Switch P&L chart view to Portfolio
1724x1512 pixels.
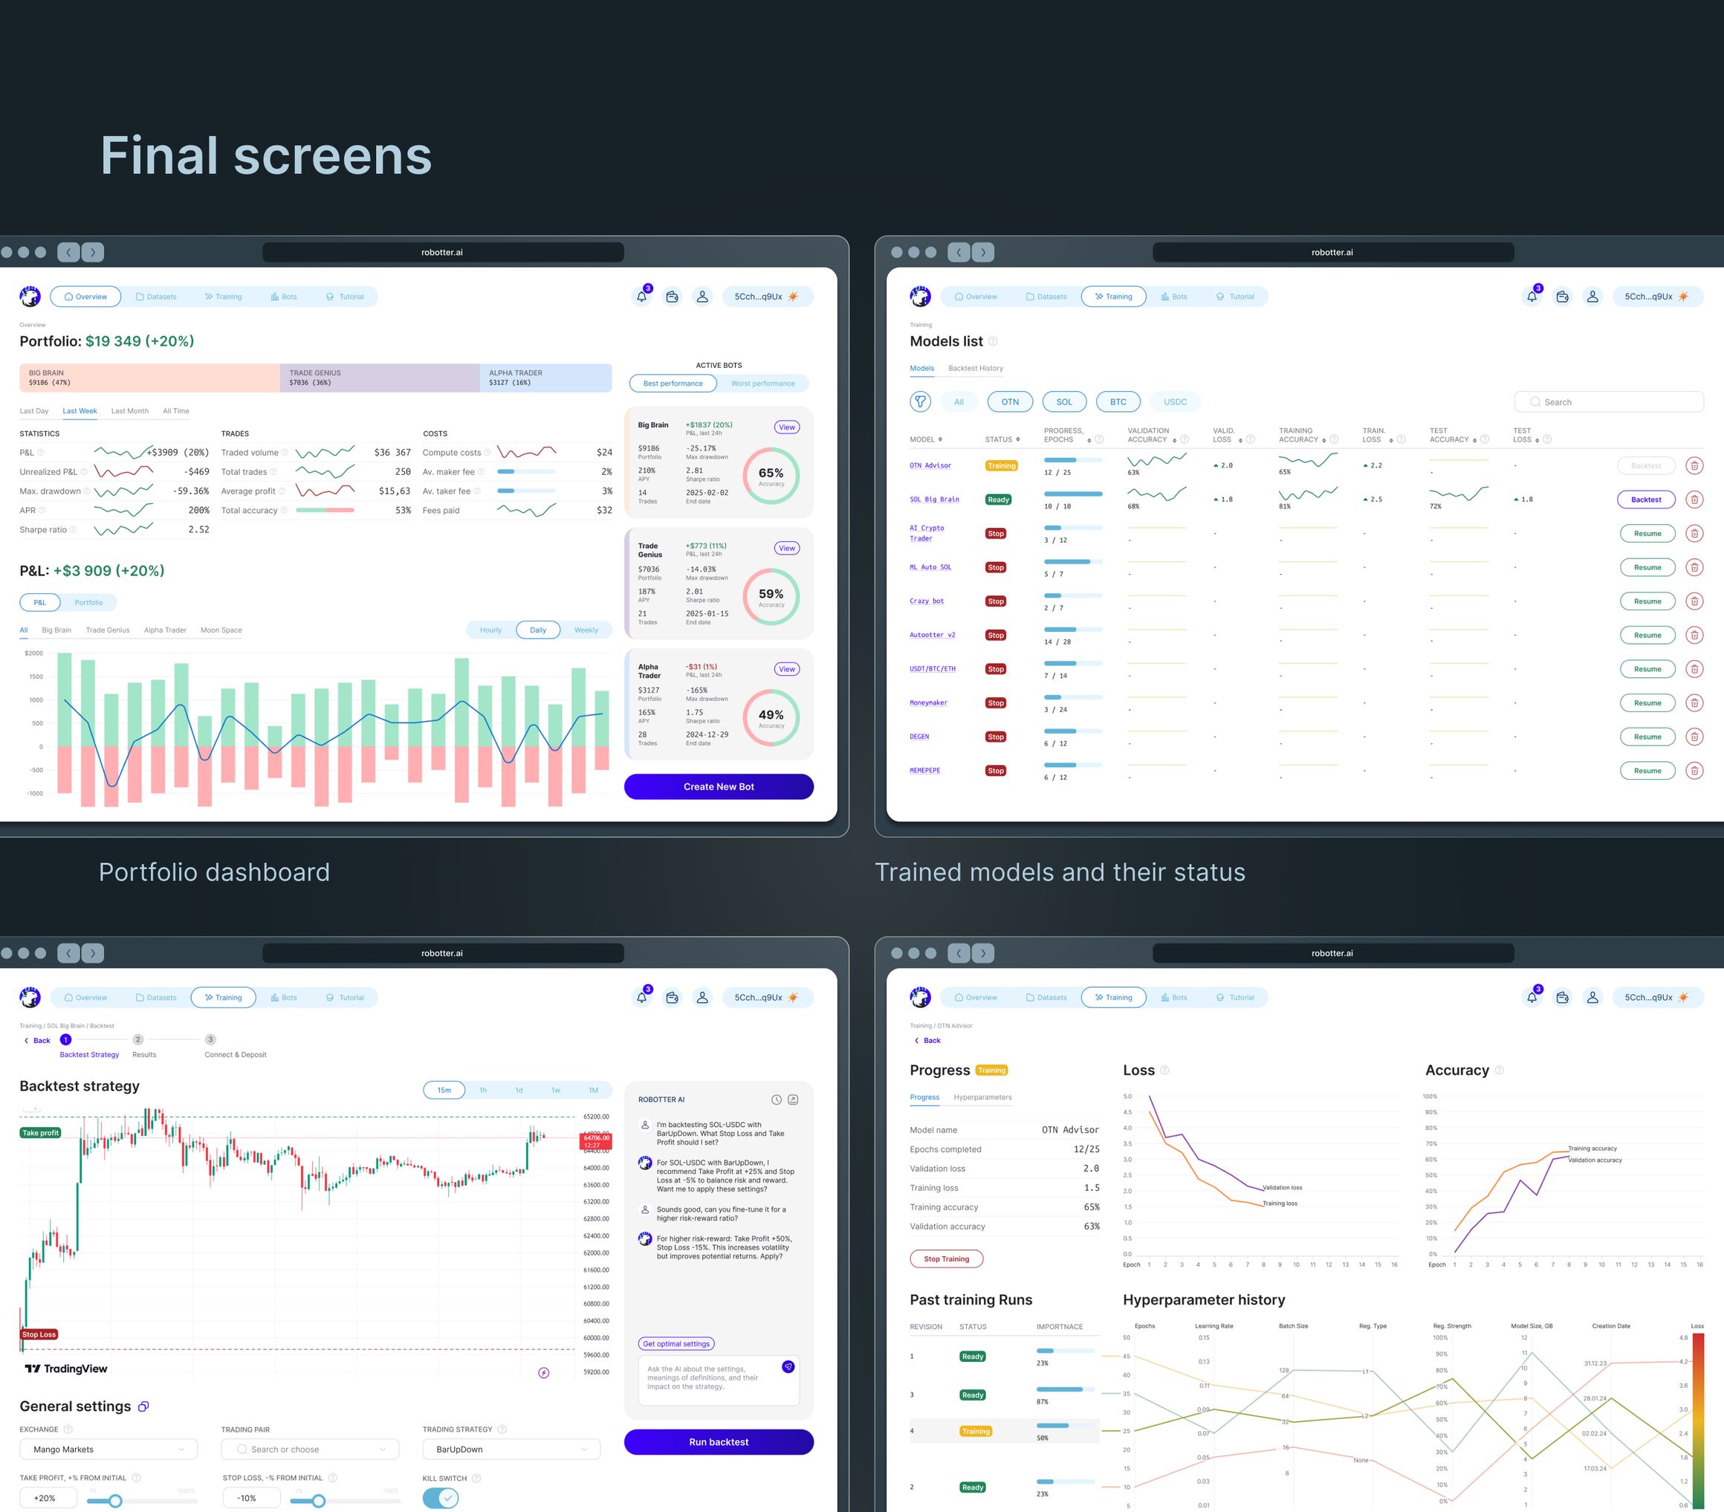(x=88, y=602)
